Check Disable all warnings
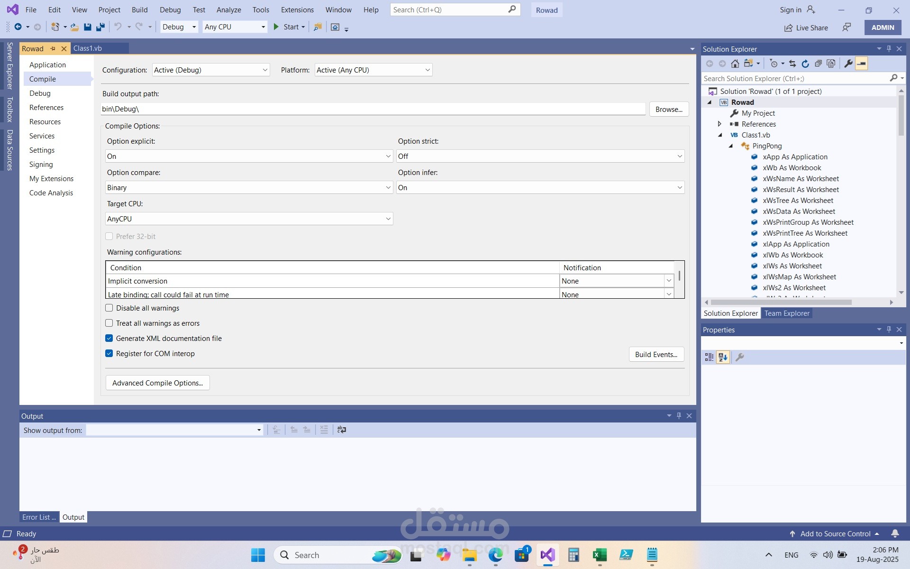 click(109, 308)
